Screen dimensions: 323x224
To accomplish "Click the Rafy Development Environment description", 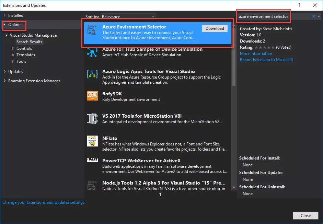I will pyautogui.click(x=131, y=99).
